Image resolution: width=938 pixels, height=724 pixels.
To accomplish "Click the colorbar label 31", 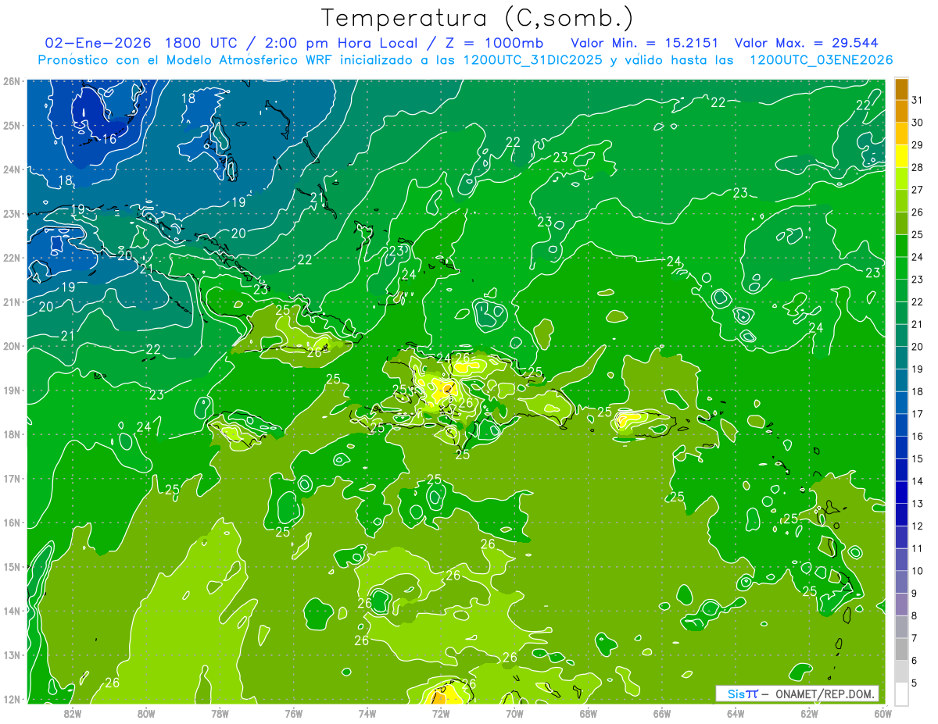I will (917, 100).
